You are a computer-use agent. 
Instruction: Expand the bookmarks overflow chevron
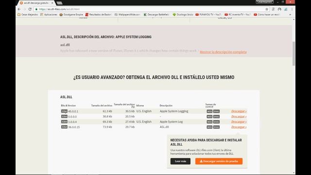pos(290,15)
